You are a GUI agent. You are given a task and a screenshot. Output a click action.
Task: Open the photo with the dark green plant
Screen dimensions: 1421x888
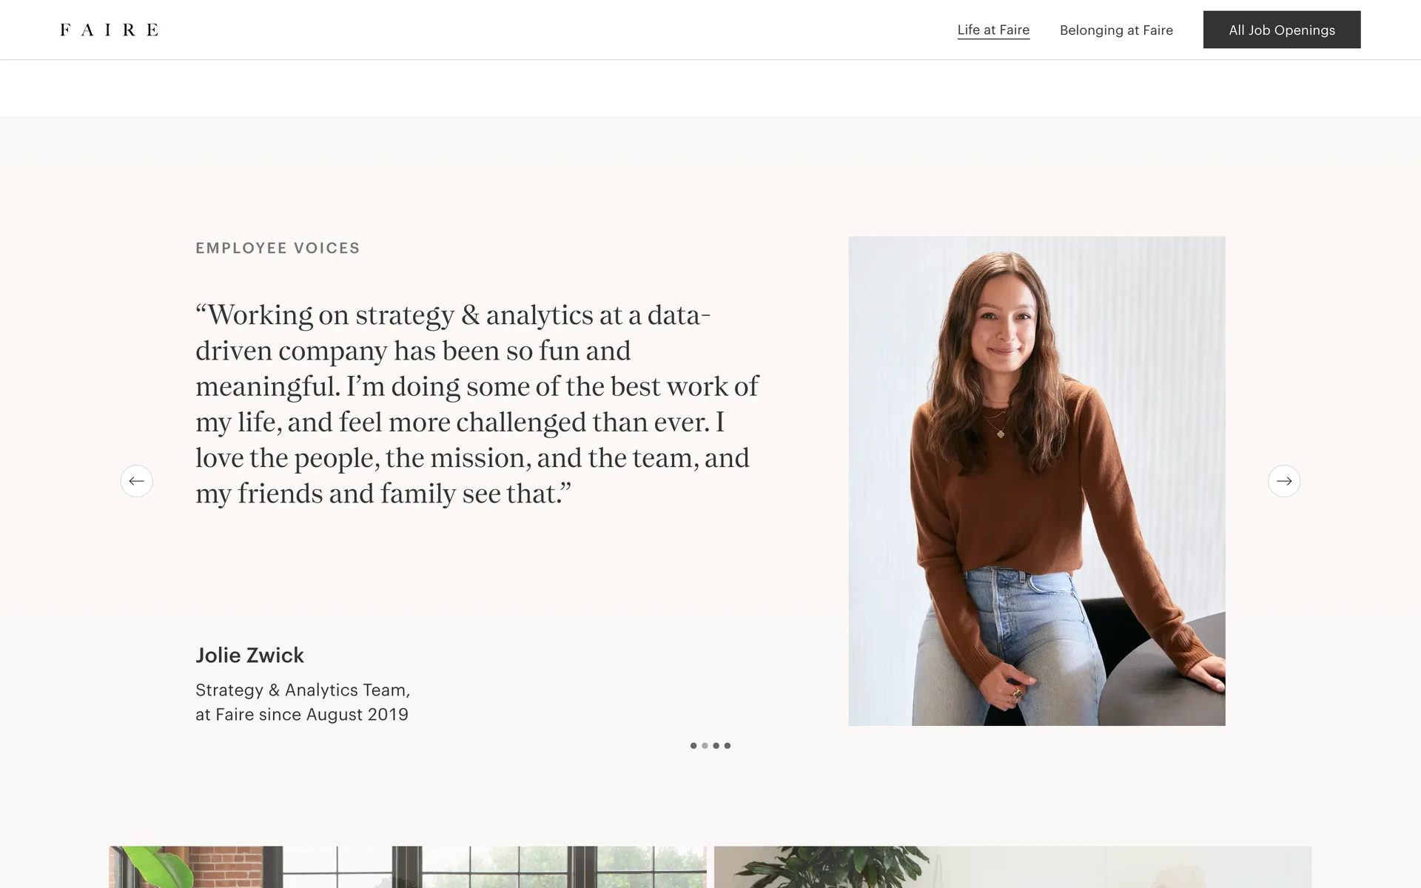[x=1012, y=867]
